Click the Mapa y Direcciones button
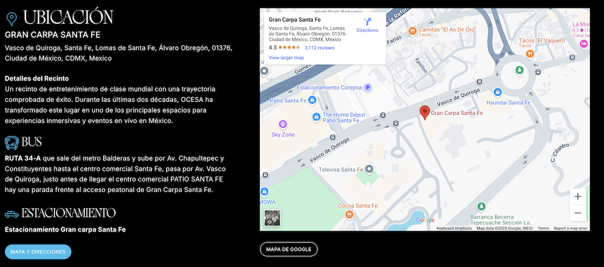Viewport: 604px width, 267px height. 38,252
